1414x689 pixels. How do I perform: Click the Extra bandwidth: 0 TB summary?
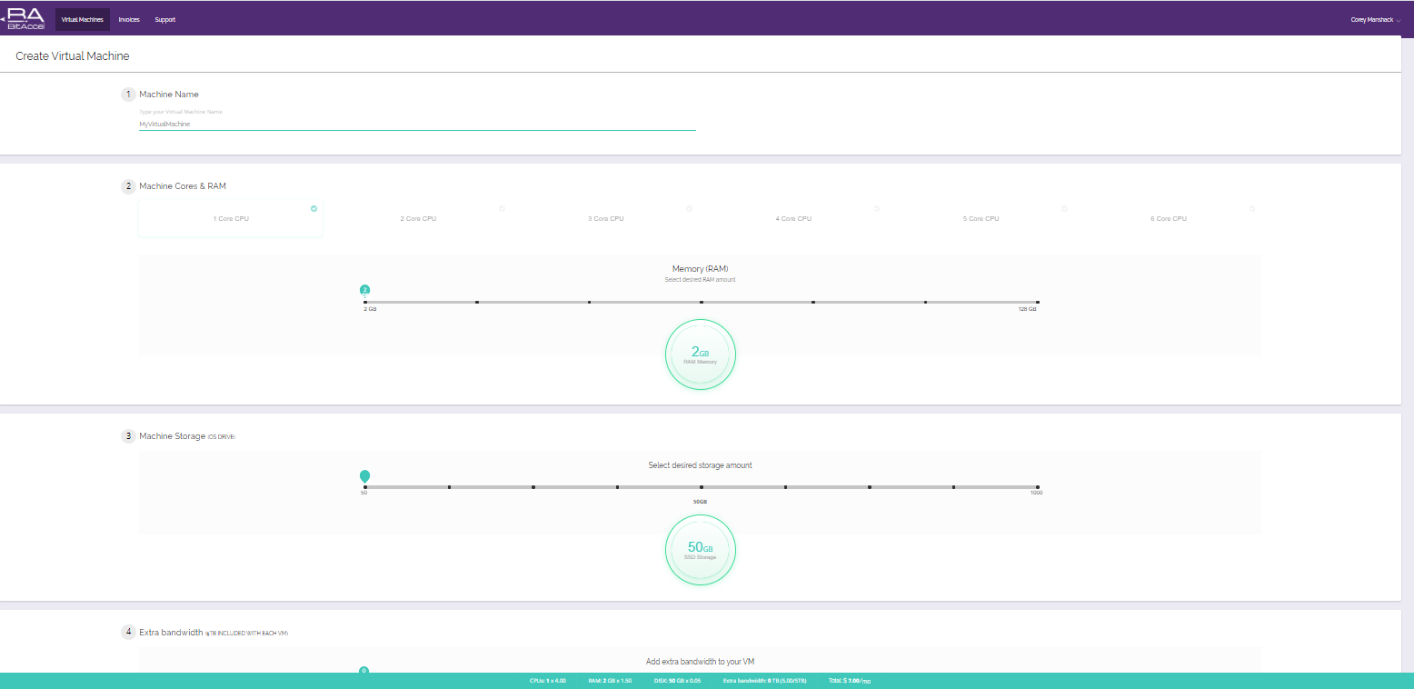click(x=764, y=680)
